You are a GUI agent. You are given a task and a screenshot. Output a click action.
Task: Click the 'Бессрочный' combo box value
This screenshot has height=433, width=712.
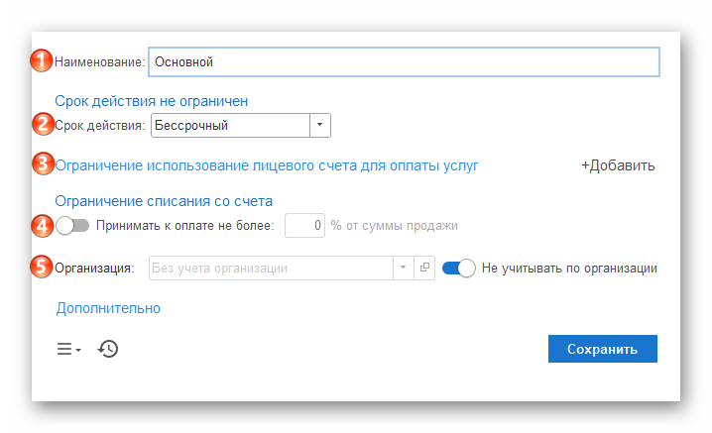231,125
